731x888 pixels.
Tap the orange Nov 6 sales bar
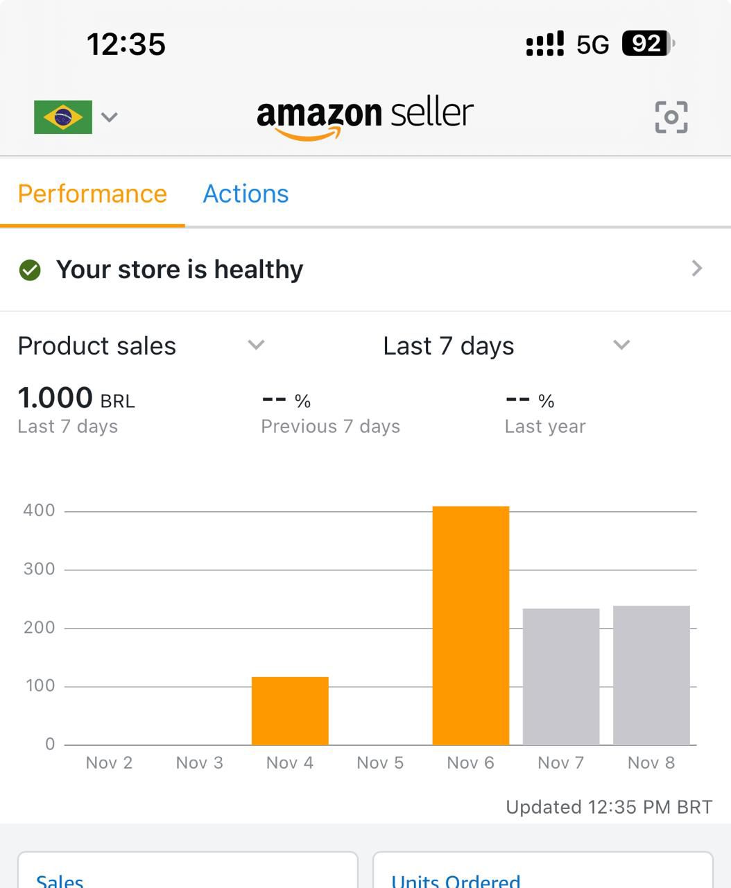click(x=470, y=624)
